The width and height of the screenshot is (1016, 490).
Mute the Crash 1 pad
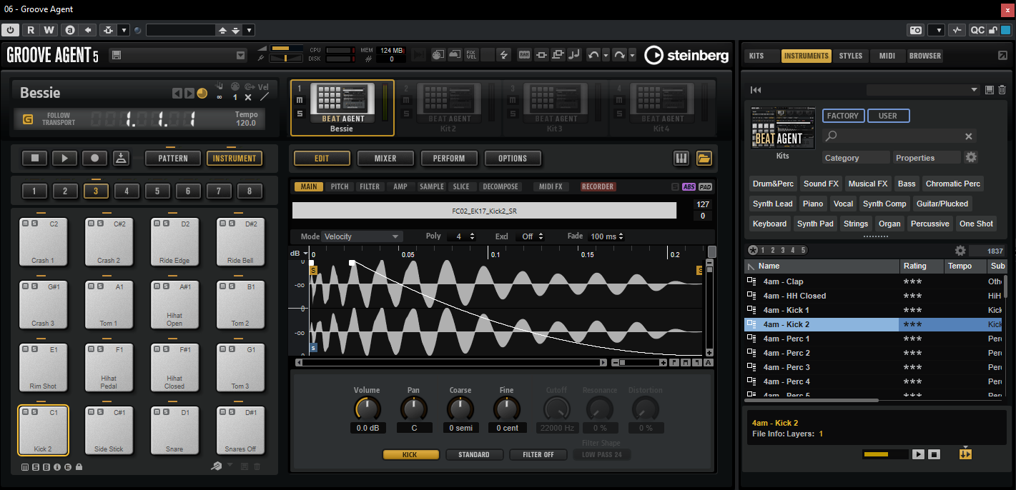[25, 224]
